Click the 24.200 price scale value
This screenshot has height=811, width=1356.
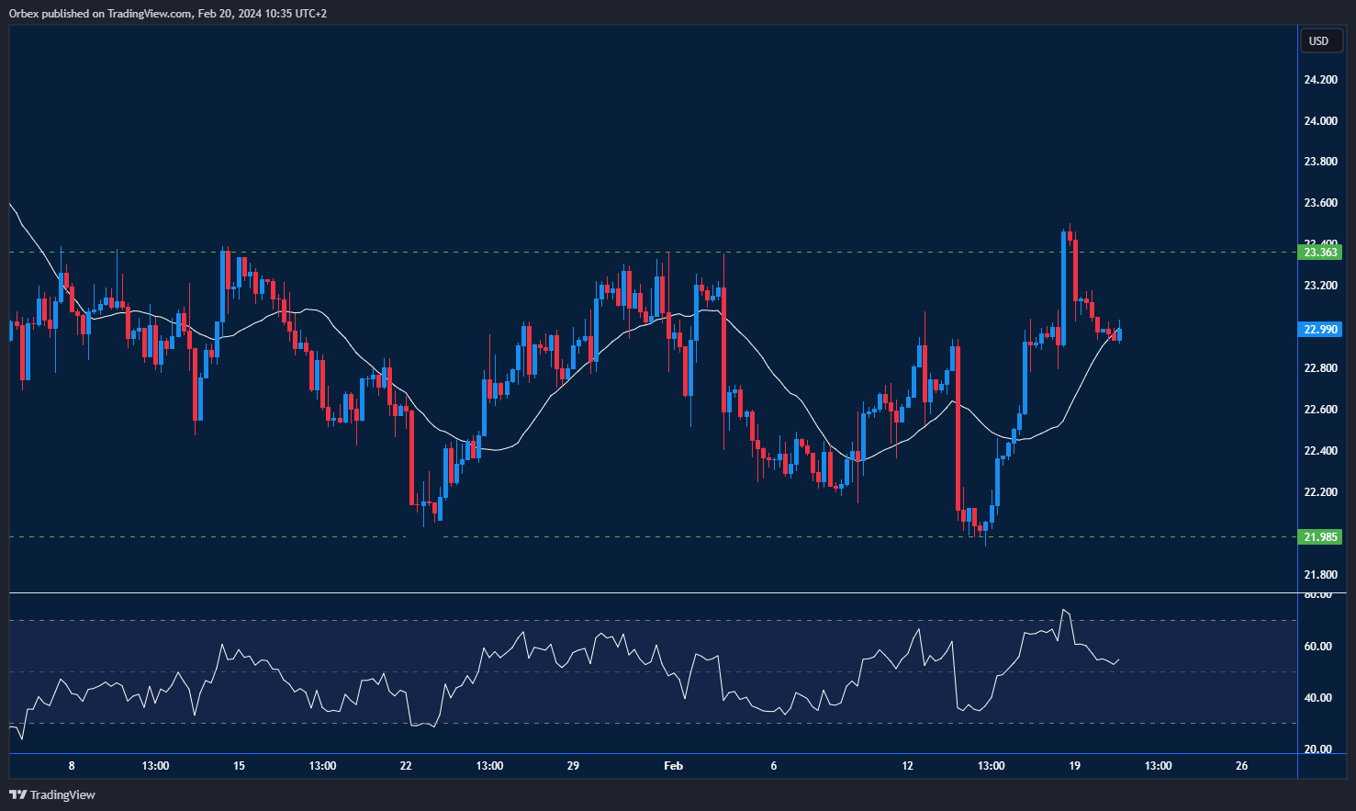1320,80
